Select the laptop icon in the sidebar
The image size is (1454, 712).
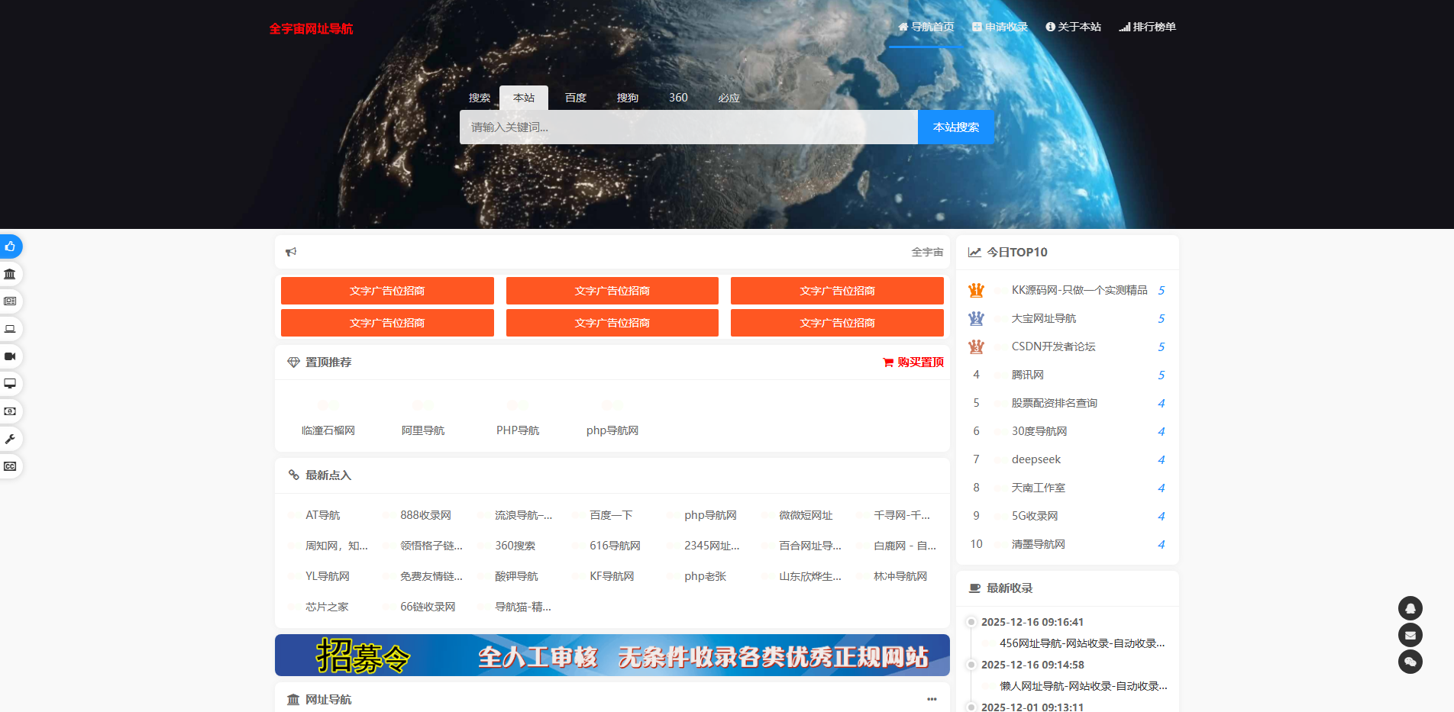coord(11,328)
